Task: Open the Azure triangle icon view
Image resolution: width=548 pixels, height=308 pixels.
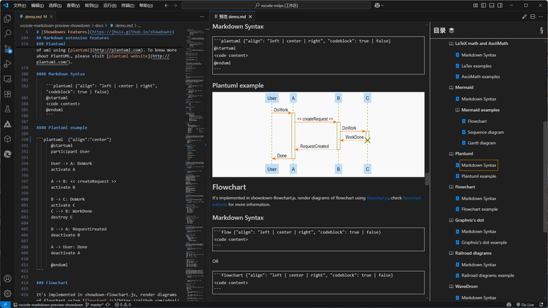Action: 8,124
